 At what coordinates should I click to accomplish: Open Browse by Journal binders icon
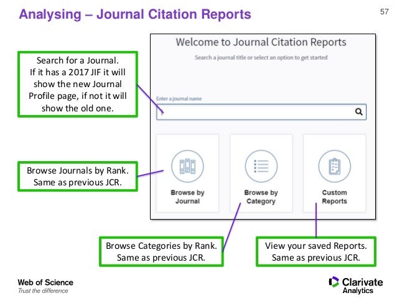187,166
